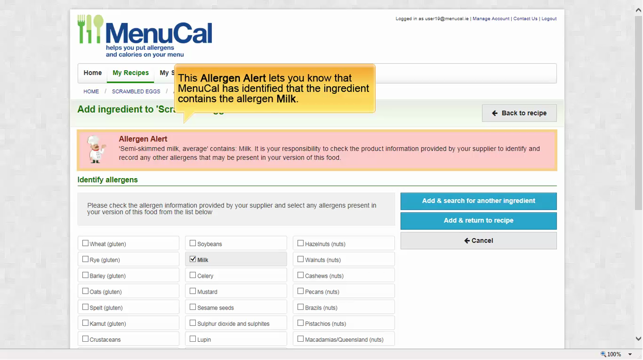Enable the Sulphur dioxide and sulphites checkbox
Screen dimensions: 643x360
coord(193,322)
